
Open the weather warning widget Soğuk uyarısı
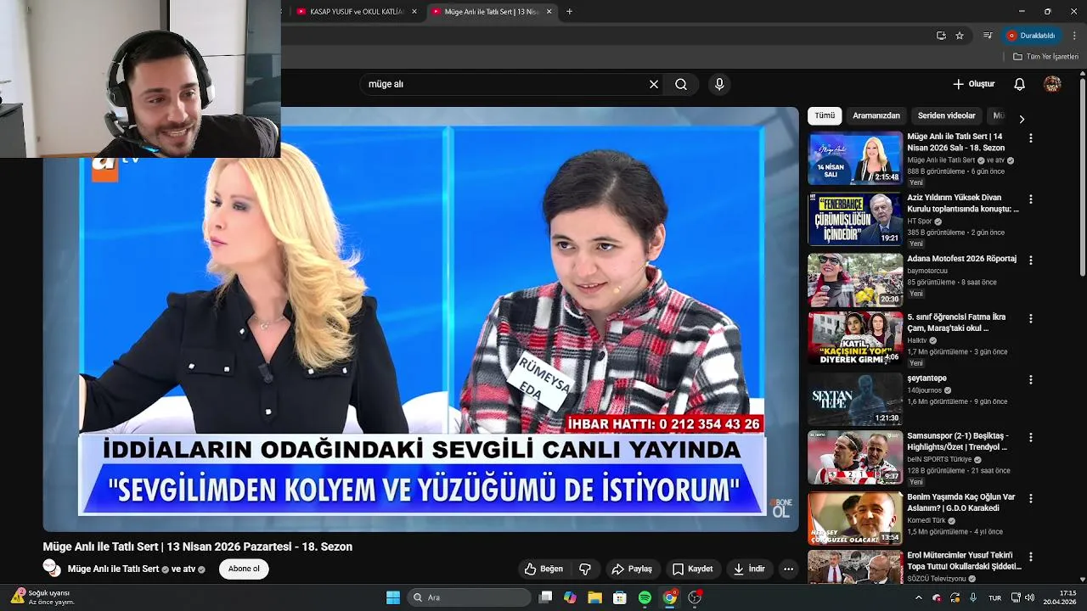pyautogui.click(x=42, y=597)
